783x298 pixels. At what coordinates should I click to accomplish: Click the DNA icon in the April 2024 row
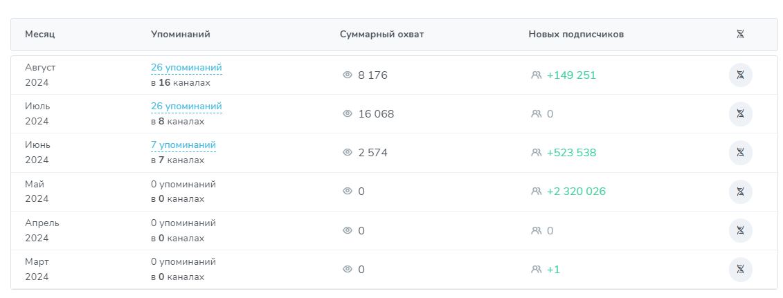(x=740, y=230)
